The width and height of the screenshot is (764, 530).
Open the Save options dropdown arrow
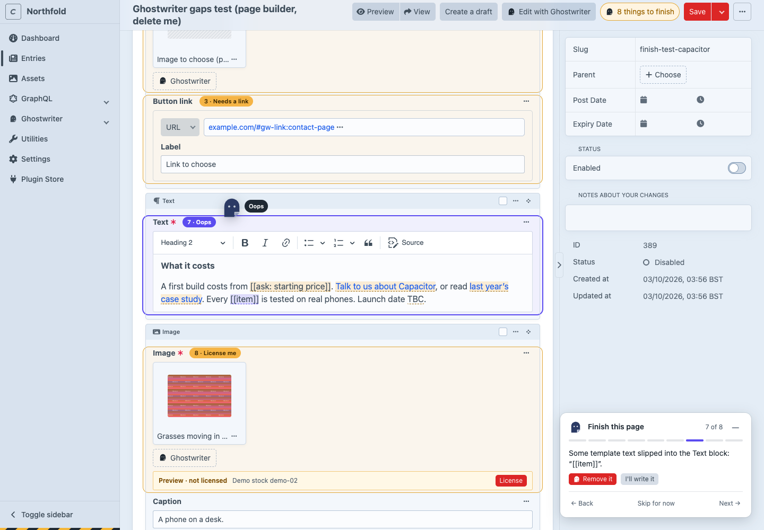pyautogui.click(x=722, y=12)
